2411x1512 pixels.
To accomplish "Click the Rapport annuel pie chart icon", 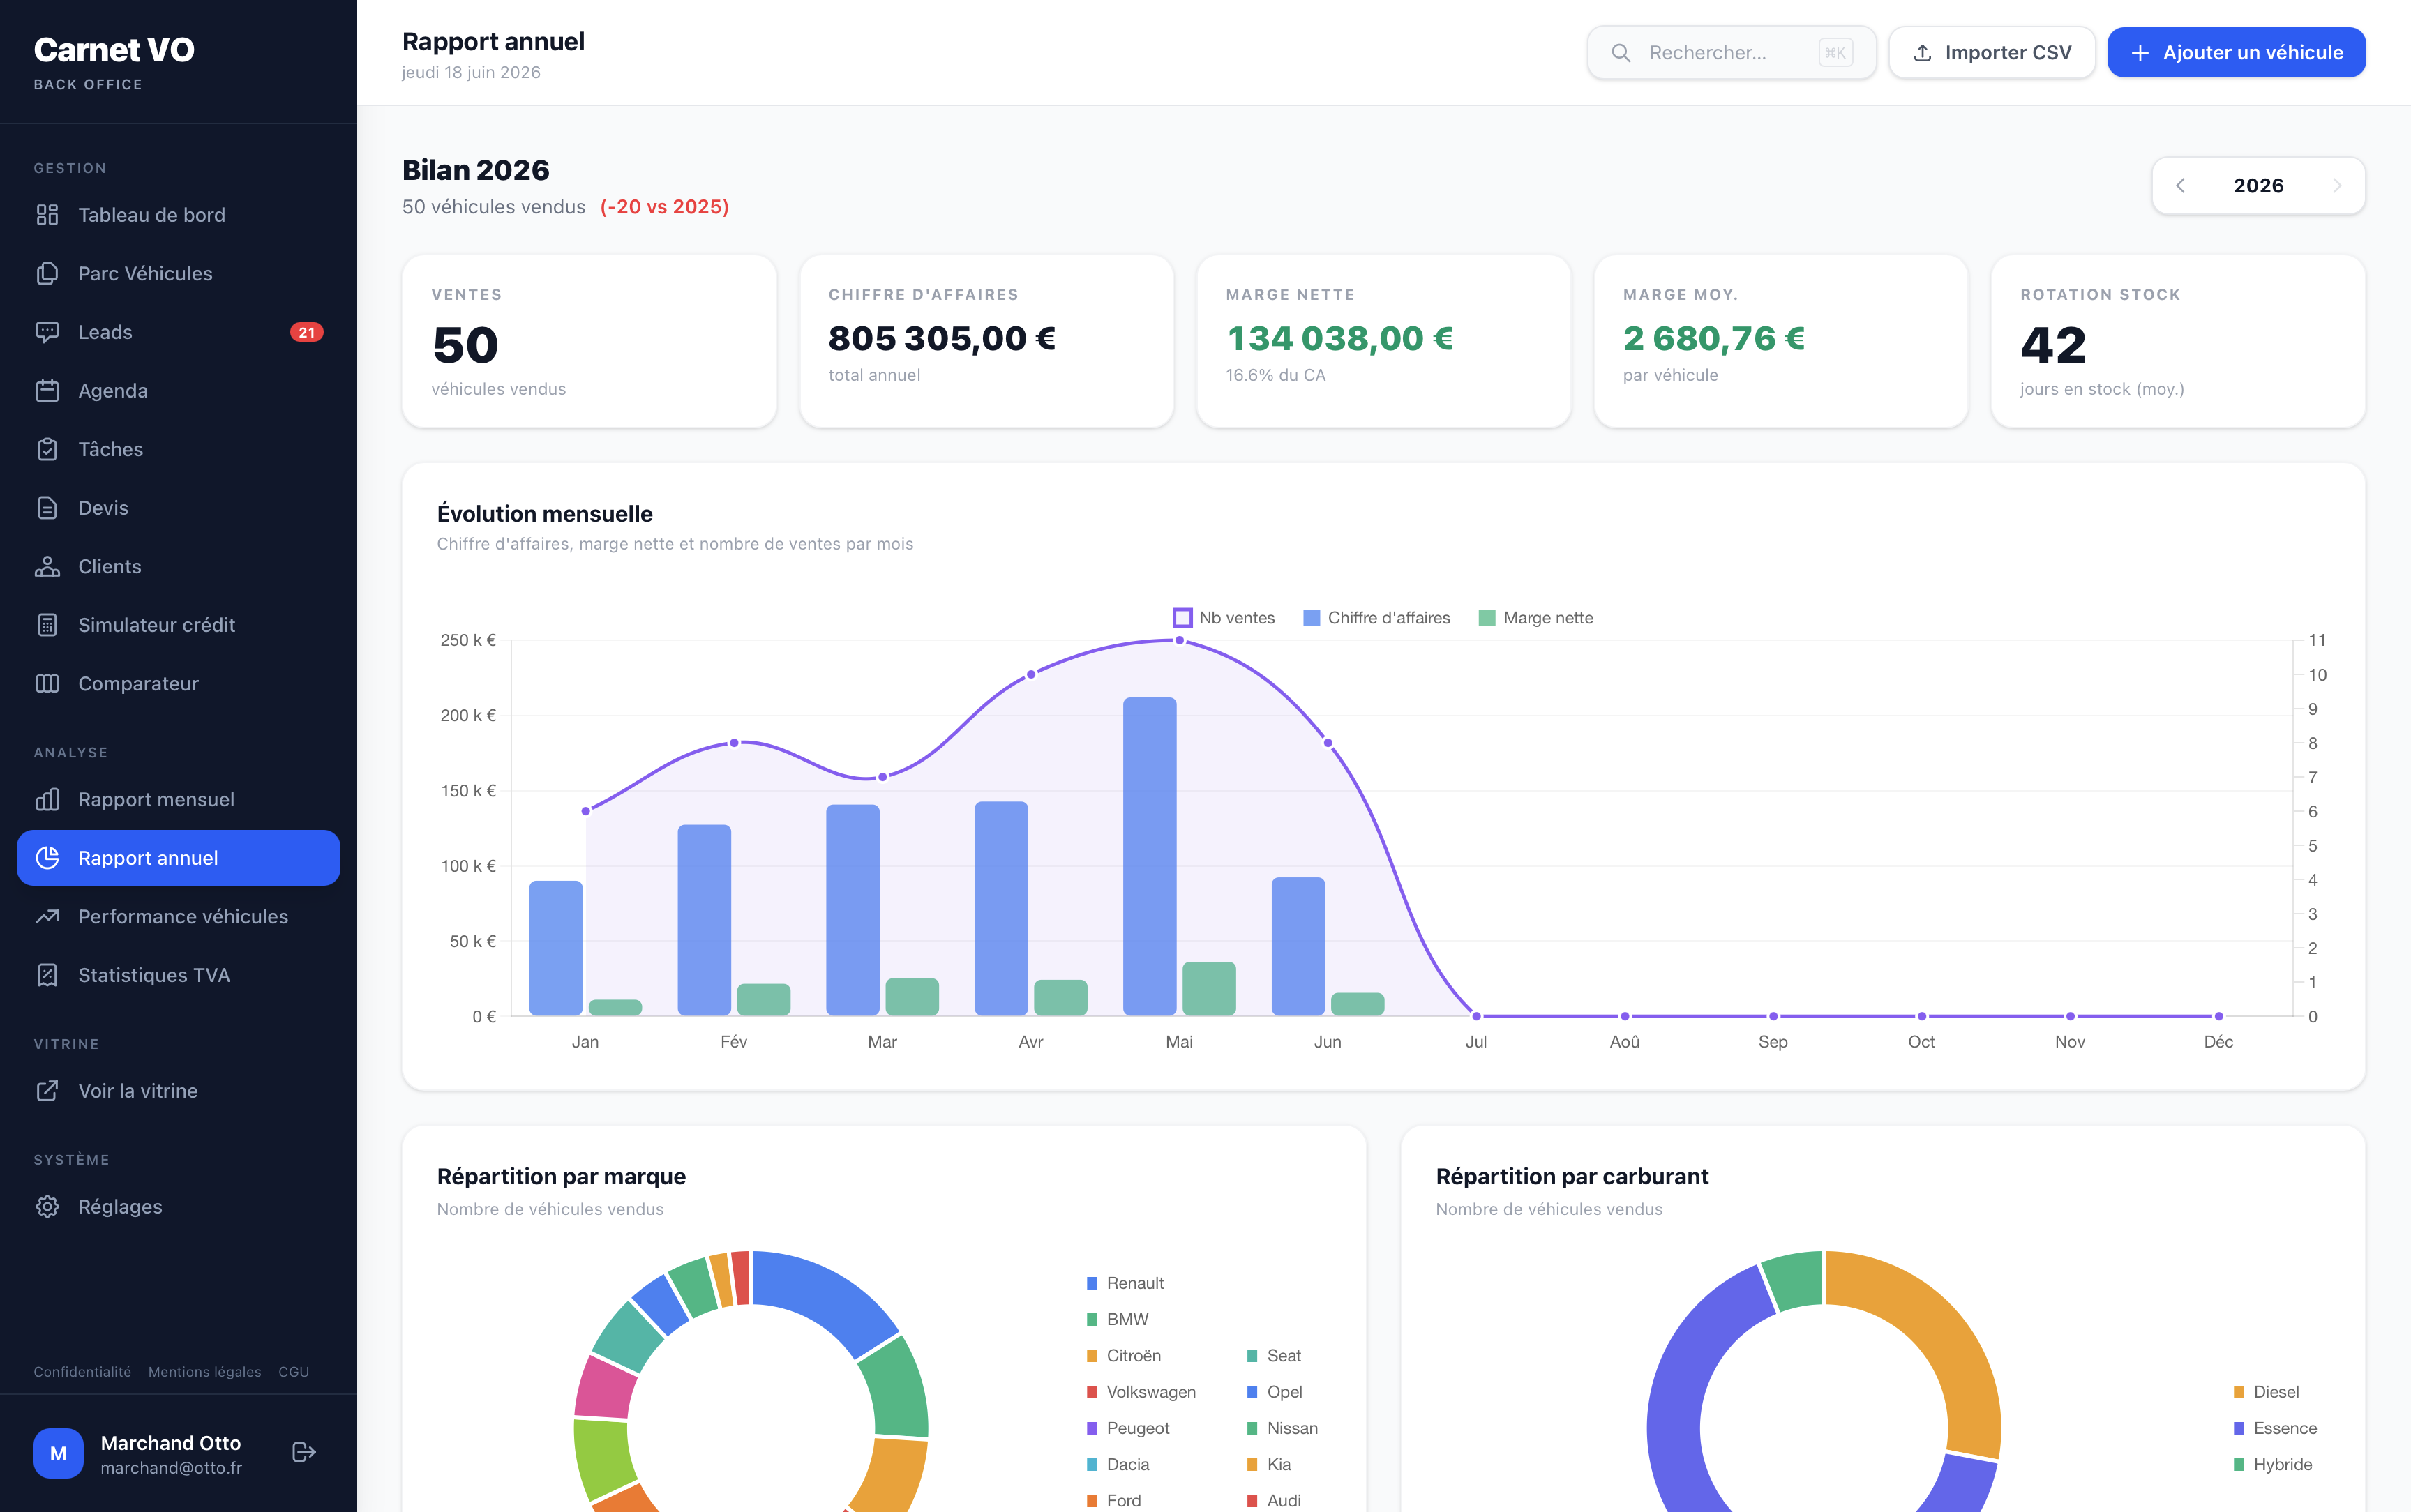I will (x=47, y=858).
